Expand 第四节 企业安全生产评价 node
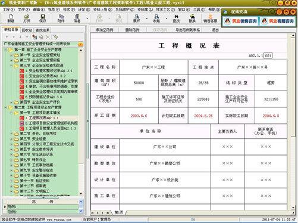 11,102
